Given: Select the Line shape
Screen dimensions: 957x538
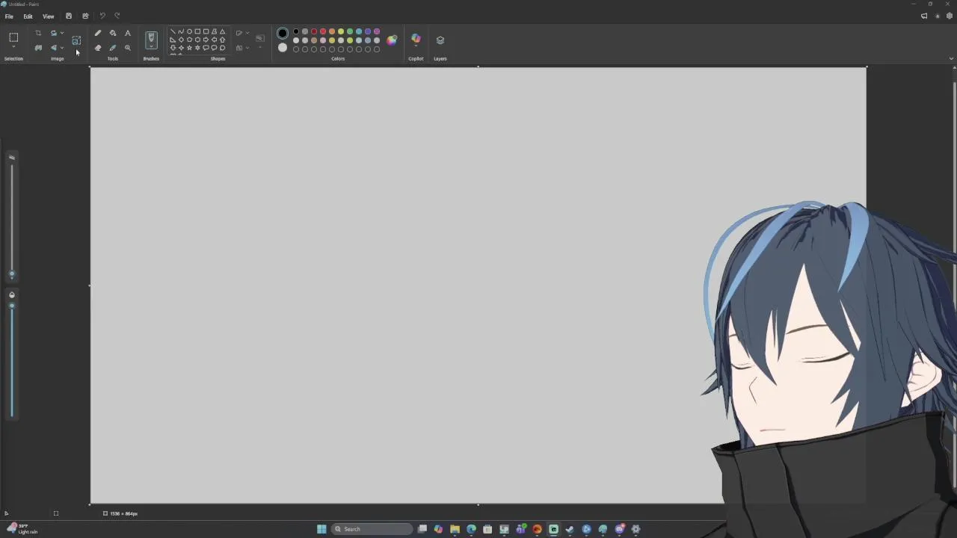Looking at the screenshot, I should coord(173,32).
